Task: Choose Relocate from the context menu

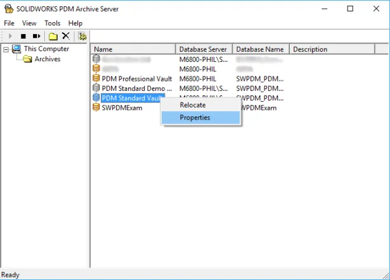Action: point(193,105)
